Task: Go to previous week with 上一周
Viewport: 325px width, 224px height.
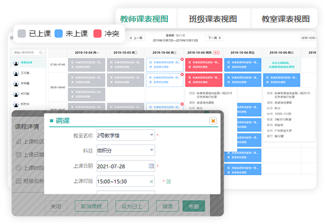Action: click(x=136, y=38)
